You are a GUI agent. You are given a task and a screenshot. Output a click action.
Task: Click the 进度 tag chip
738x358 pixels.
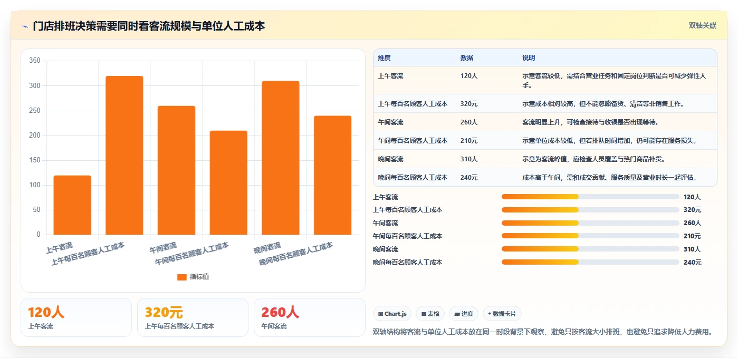(464, 314)
